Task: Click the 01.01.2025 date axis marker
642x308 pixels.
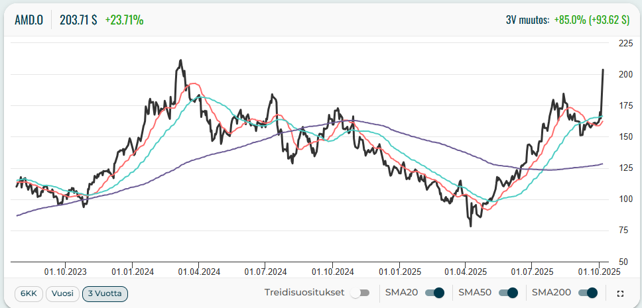Action: point(399,271)
